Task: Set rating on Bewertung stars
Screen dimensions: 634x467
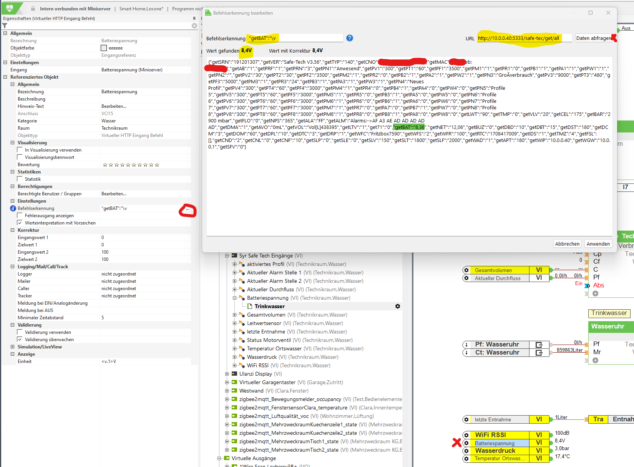Action: tap(131, 165)
